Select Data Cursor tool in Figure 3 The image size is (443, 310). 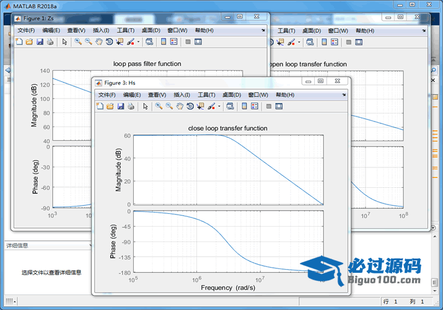(x=200, y=107)
